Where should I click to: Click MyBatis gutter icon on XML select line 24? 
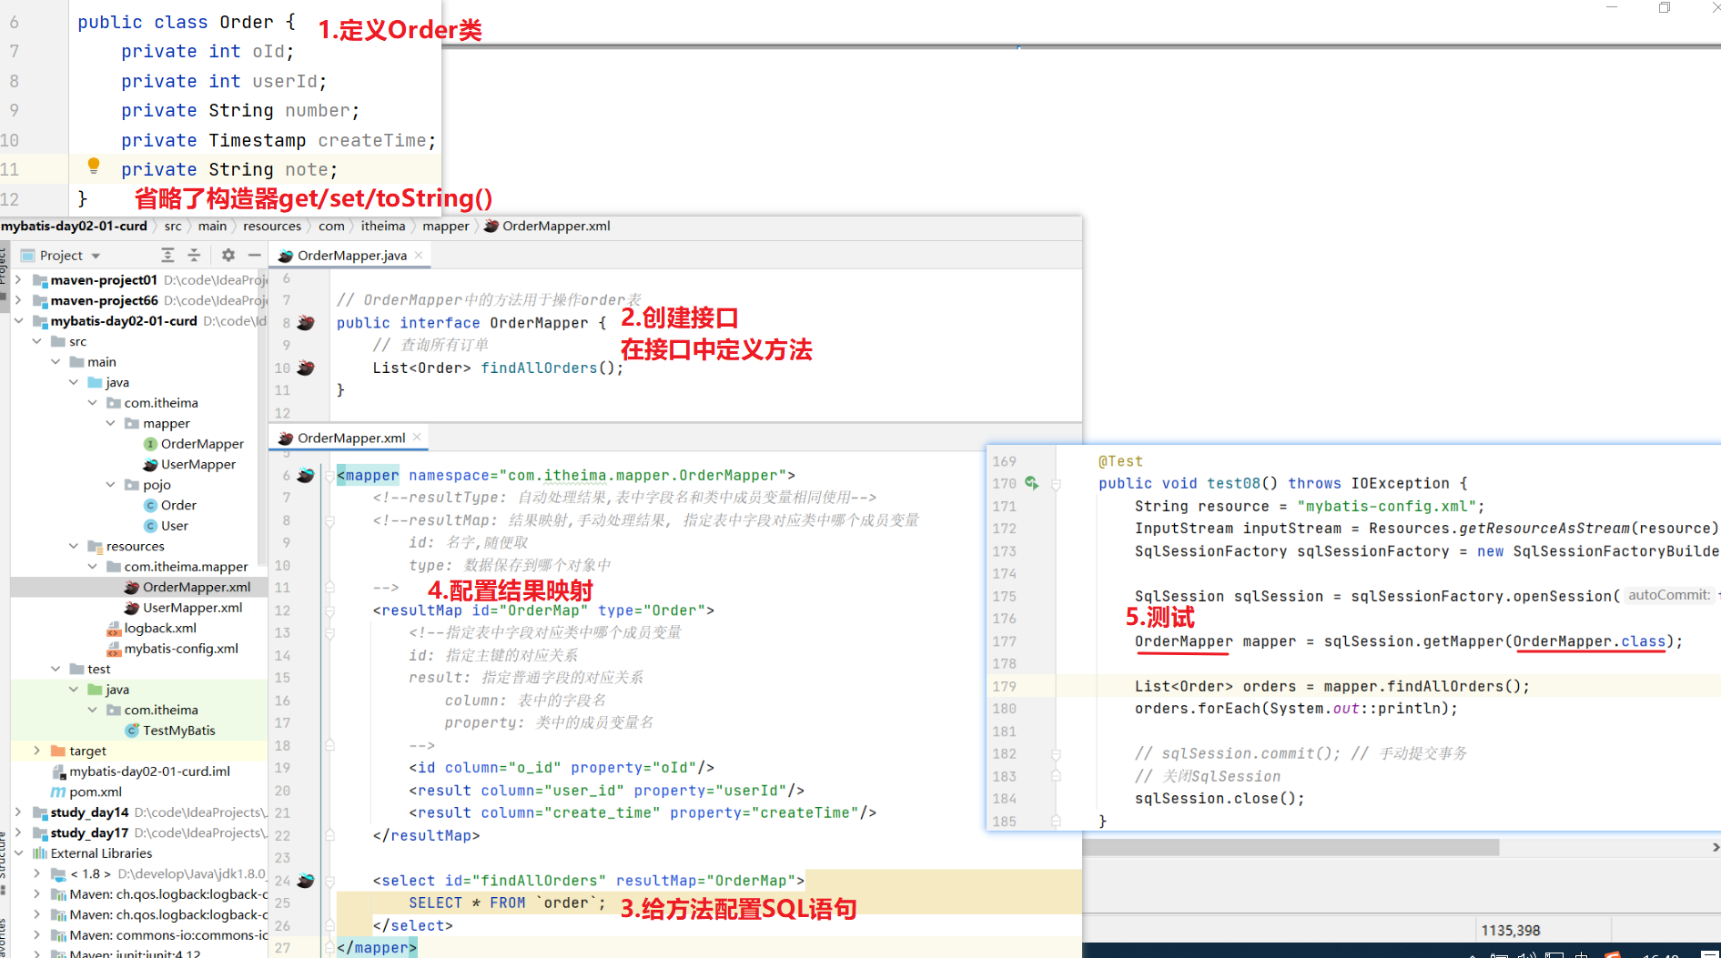[x=306, y=881]
